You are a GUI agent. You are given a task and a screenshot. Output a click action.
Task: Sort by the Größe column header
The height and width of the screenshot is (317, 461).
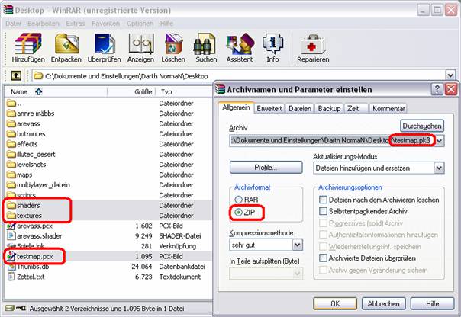131,92
